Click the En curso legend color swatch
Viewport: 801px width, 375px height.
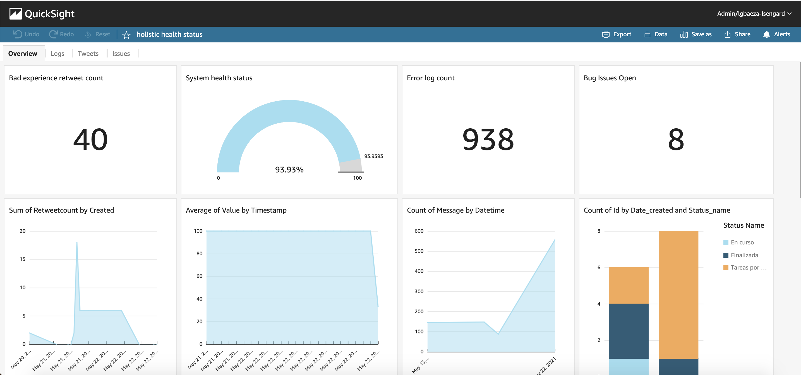pos(726,242)
